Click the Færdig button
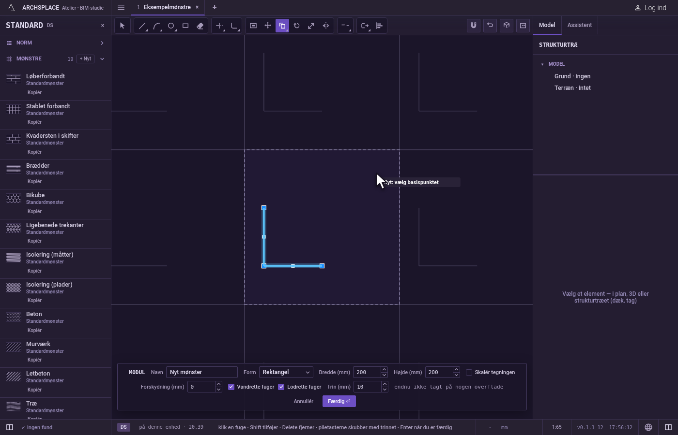 [339, 401]
